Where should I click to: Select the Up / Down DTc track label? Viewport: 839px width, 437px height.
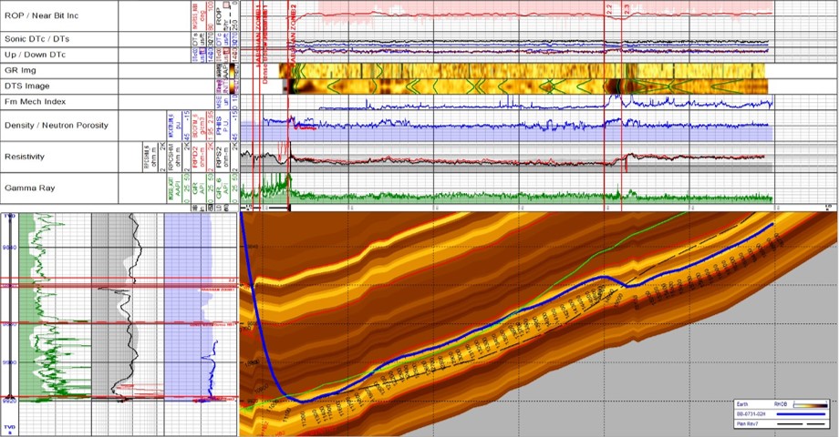(36, 55)
